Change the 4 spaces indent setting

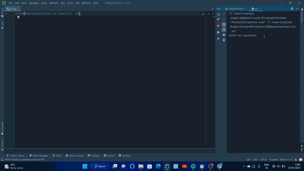coord(274,160)
